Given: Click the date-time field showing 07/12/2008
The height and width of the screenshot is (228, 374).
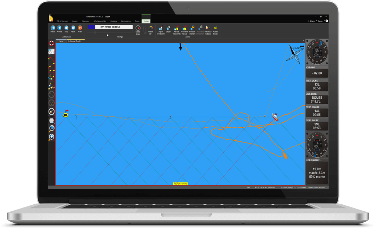Looking at the screenshot, I should click(111, 27).
